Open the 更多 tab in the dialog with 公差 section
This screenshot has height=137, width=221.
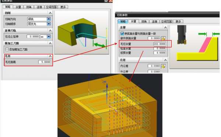click(x=178, y=21)
